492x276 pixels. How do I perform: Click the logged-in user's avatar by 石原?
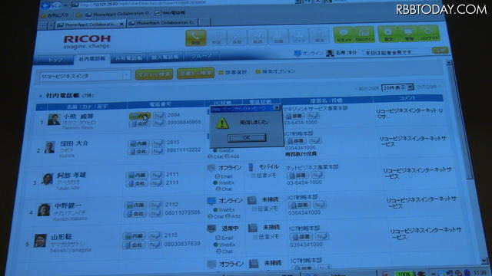click(330, 53)
